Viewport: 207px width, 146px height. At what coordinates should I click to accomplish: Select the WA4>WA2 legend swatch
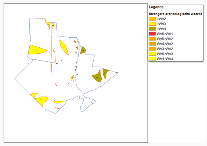[152, 44]
